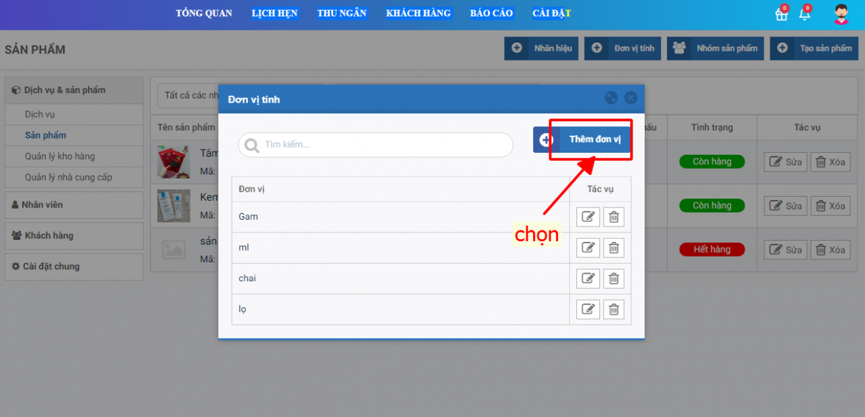
Task: Open the Tất cả các nhóm dropdown
Action: (188, 95)
